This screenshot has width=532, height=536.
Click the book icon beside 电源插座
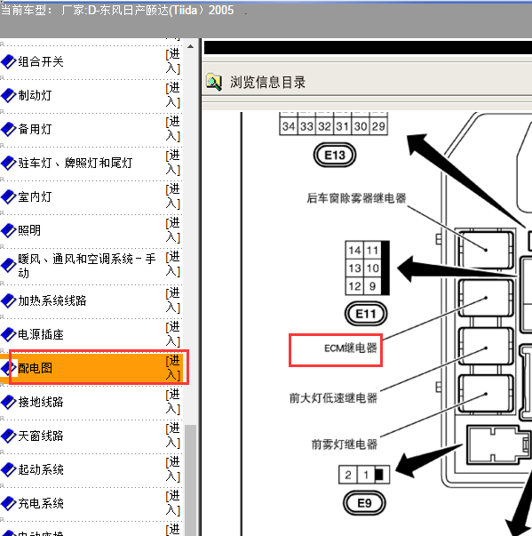pyautogui.click(x=9, y=334)
